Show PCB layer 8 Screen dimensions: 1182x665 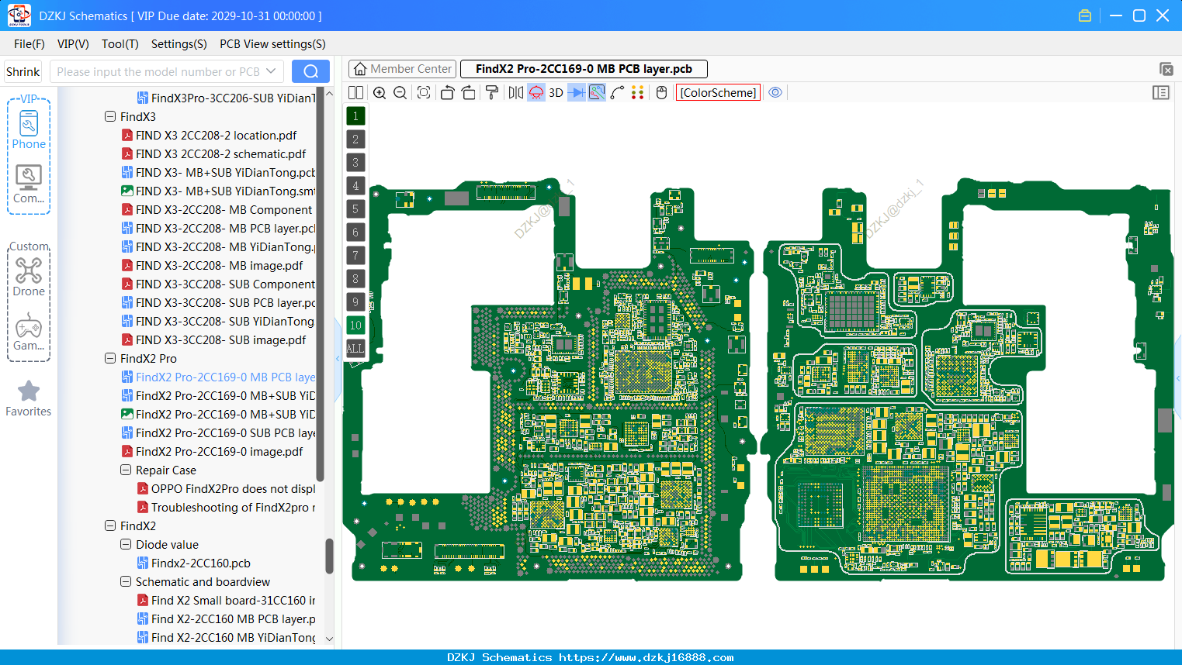coord(355,279)
